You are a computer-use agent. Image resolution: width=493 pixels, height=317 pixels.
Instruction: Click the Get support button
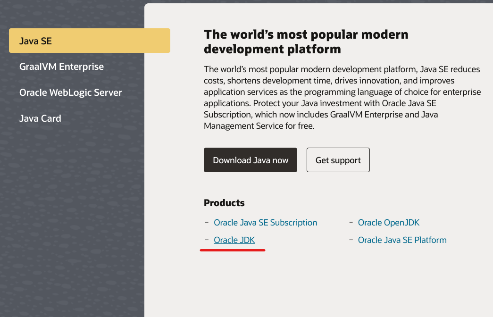click(338, 160)
